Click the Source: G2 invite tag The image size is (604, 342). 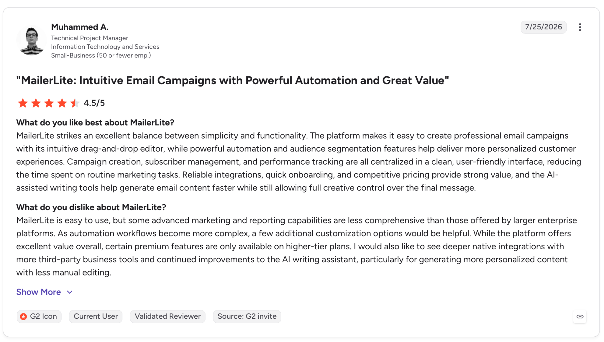[247, 316]
